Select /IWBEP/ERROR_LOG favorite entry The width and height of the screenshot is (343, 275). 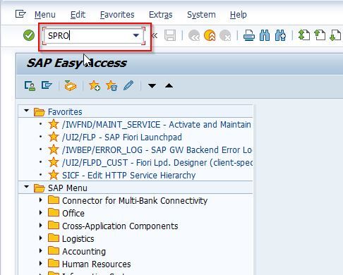pyautogui.click(x=157, y=150)
